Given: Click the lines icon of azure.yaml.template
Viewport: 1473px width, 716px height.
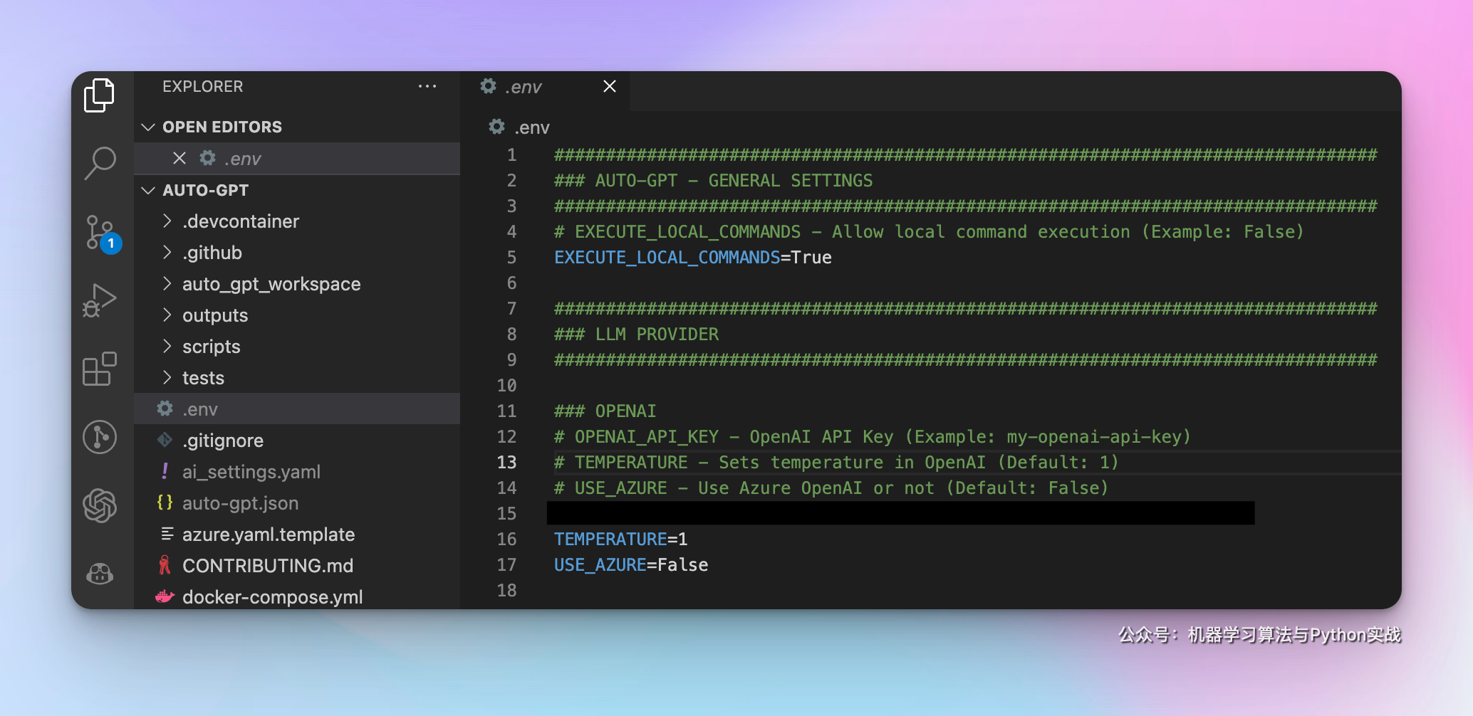Looking at the screenshot, I should 167,534.
